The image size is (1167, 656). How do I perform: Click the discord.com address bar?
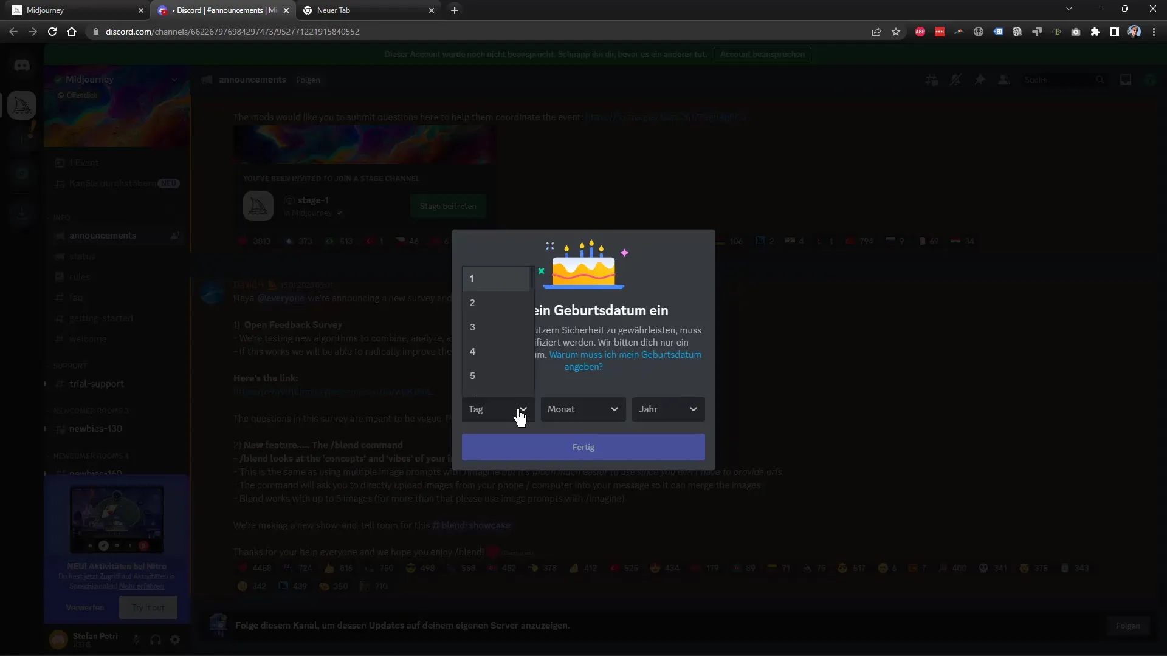pos(474,32)
